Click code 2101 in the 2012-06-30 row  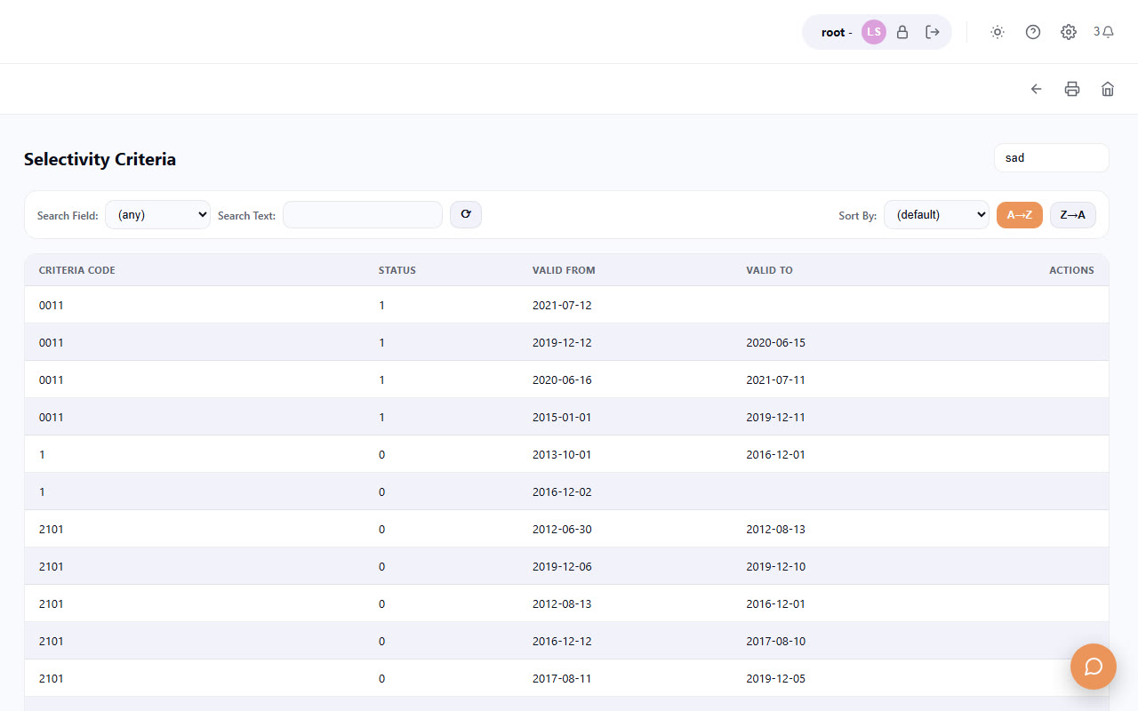(52, 529)
